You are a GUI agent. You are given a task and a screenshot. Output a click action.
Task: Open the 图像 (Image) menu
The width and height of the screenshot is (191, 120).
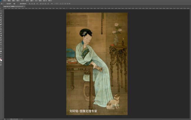(x=14, y=1)
